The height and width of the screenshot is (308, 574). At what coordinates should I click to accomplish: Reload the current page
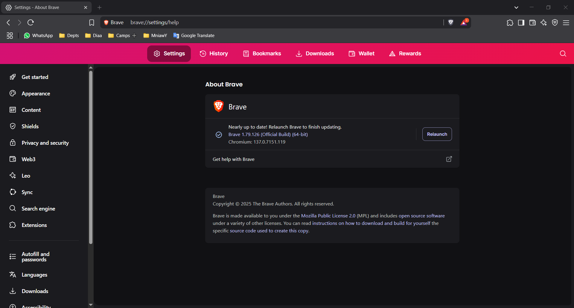point(31,22)
